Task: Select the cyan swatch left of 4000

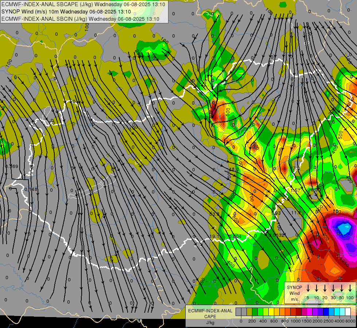Action: [337, 312]
